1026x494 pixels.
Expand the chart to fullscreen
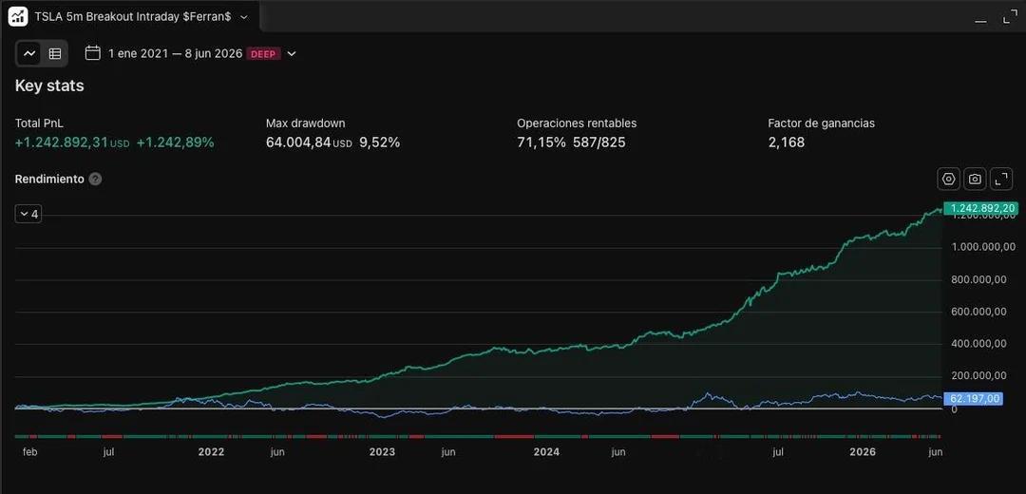[x=1001, y=179]
